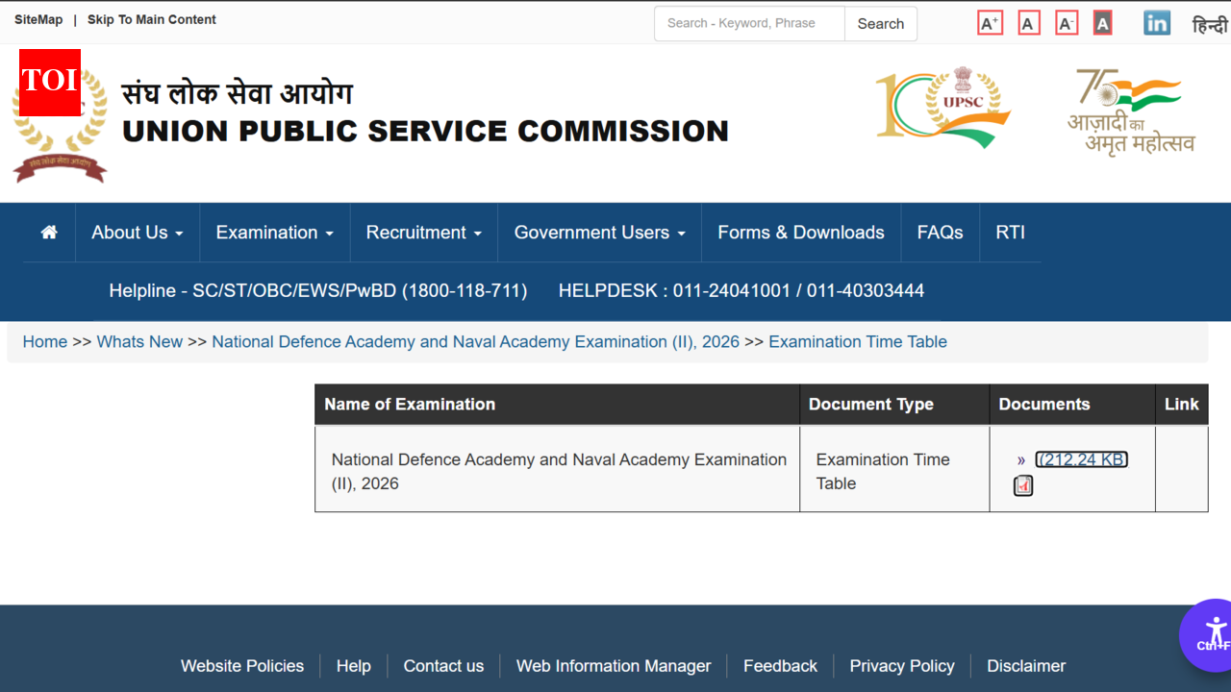This screenshot has height=692, width=1231.
Task: Open Contact us footer link
Action: (x=443, y=665)
